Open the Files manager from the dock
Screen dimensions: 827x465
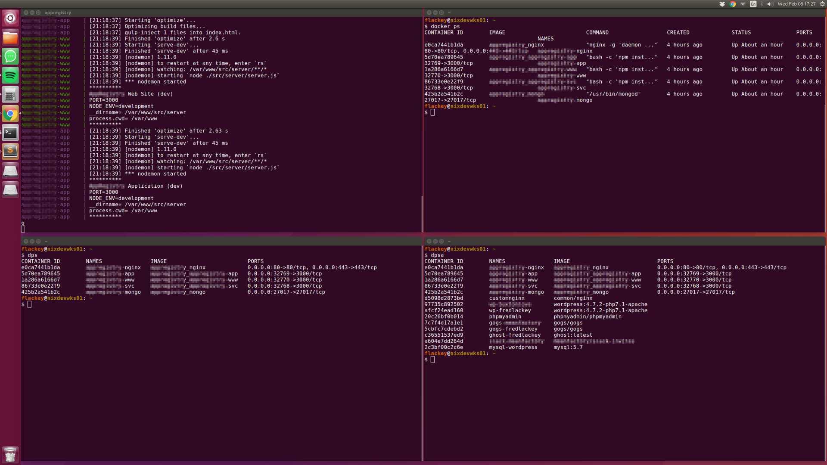click(10, 37)
